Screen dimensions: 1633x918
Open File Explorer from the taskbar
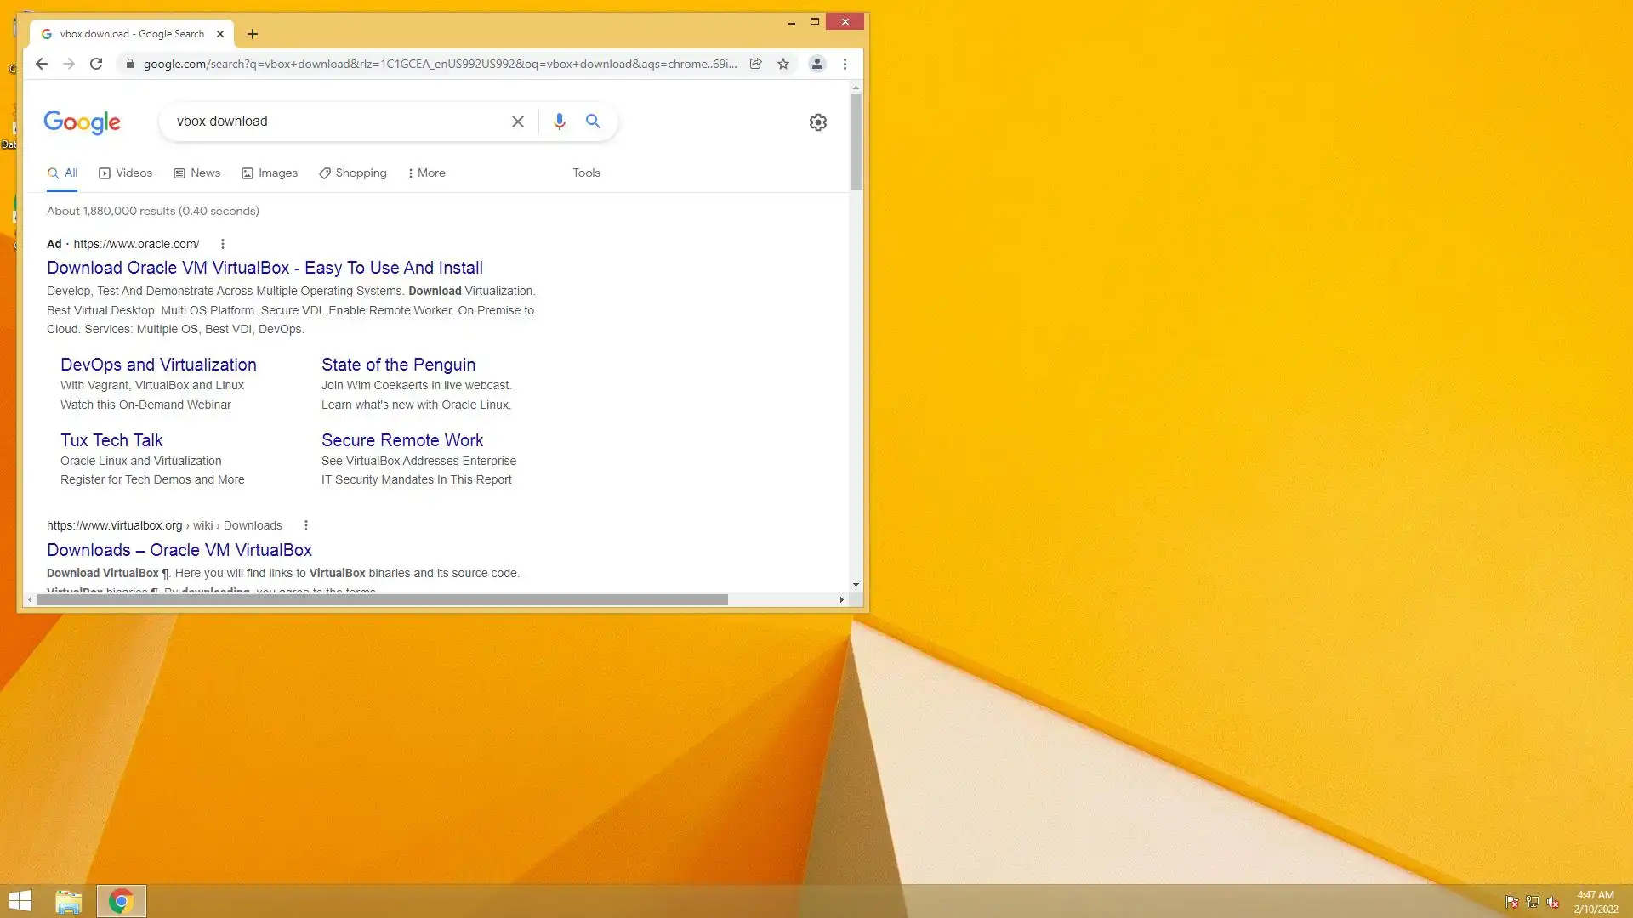pos(68,901)
